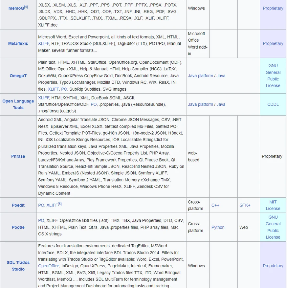
Task: Open the Pootle article link
Action: pyautogui.click(x=18, y=227)
